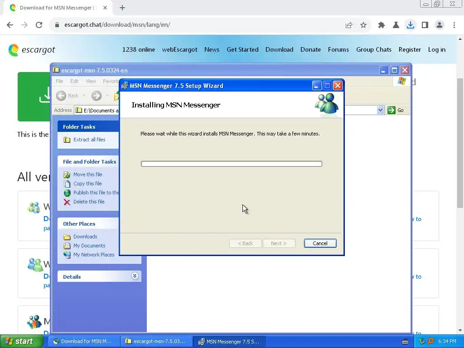Image resolution: width=464 pixels, height=348 pixels.
Task: Click the escargot logo on the website
Action: 32,50
